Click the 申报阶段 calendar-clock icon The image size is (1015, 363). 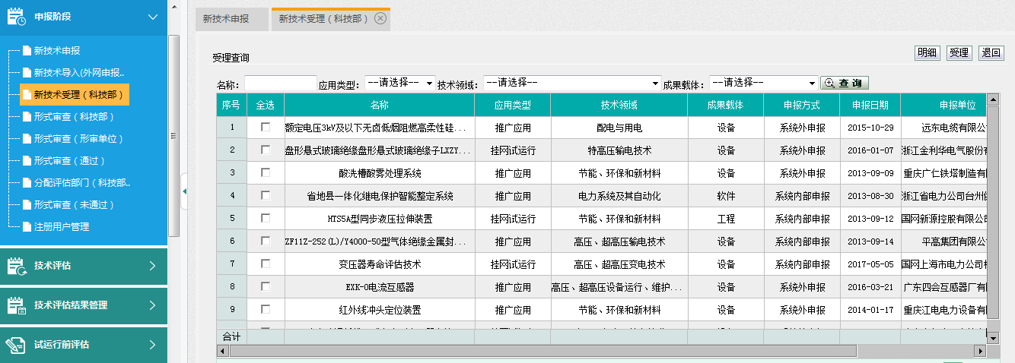16,17
